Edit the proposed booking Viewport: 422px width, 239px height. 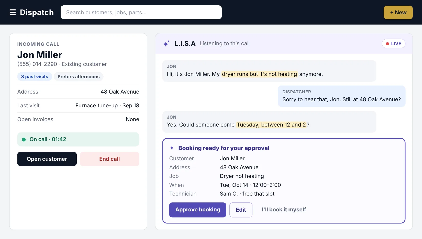pyautogui.click(x=241, y=210)
